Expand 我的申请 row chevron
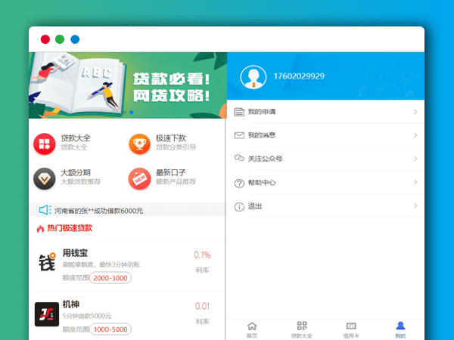This screenshot has height=340, width=454. 415,112
